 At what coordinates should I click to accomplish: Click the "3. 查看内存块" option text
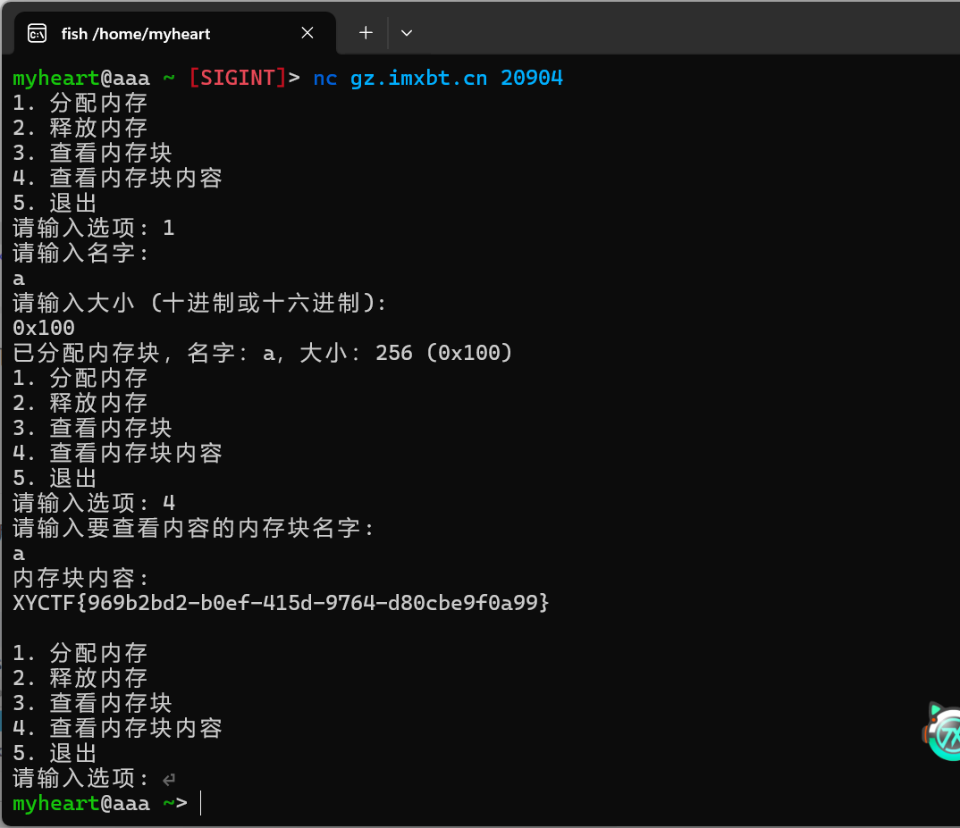click(92, 153)
